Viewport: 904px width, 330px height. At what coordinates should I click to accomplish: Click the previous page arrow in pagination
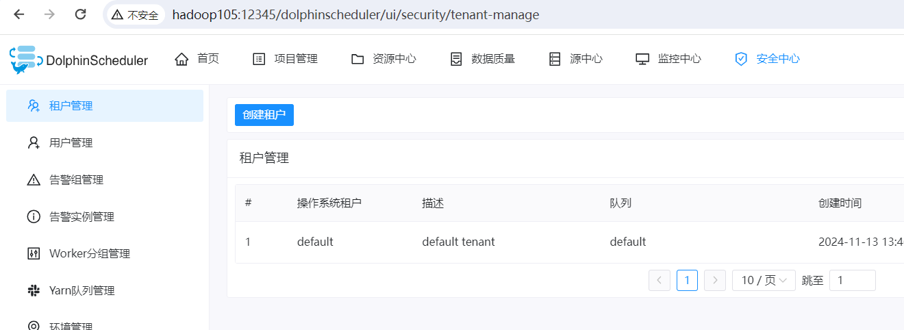click(660, 280)
